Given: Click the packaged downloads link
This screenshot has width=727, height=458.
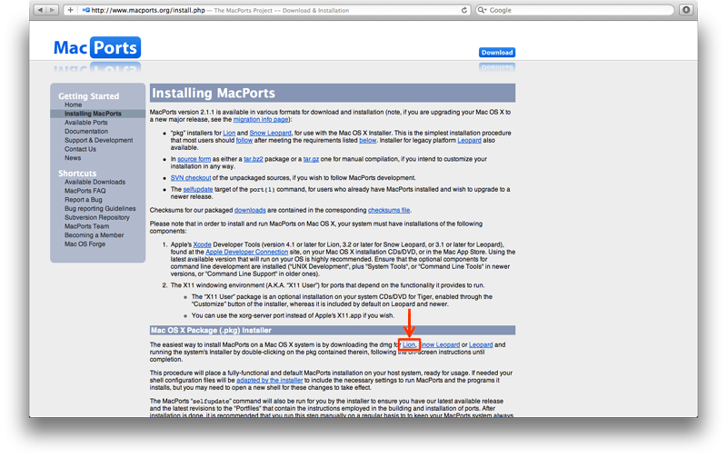Looking at the screenshot, I should 250,210.
